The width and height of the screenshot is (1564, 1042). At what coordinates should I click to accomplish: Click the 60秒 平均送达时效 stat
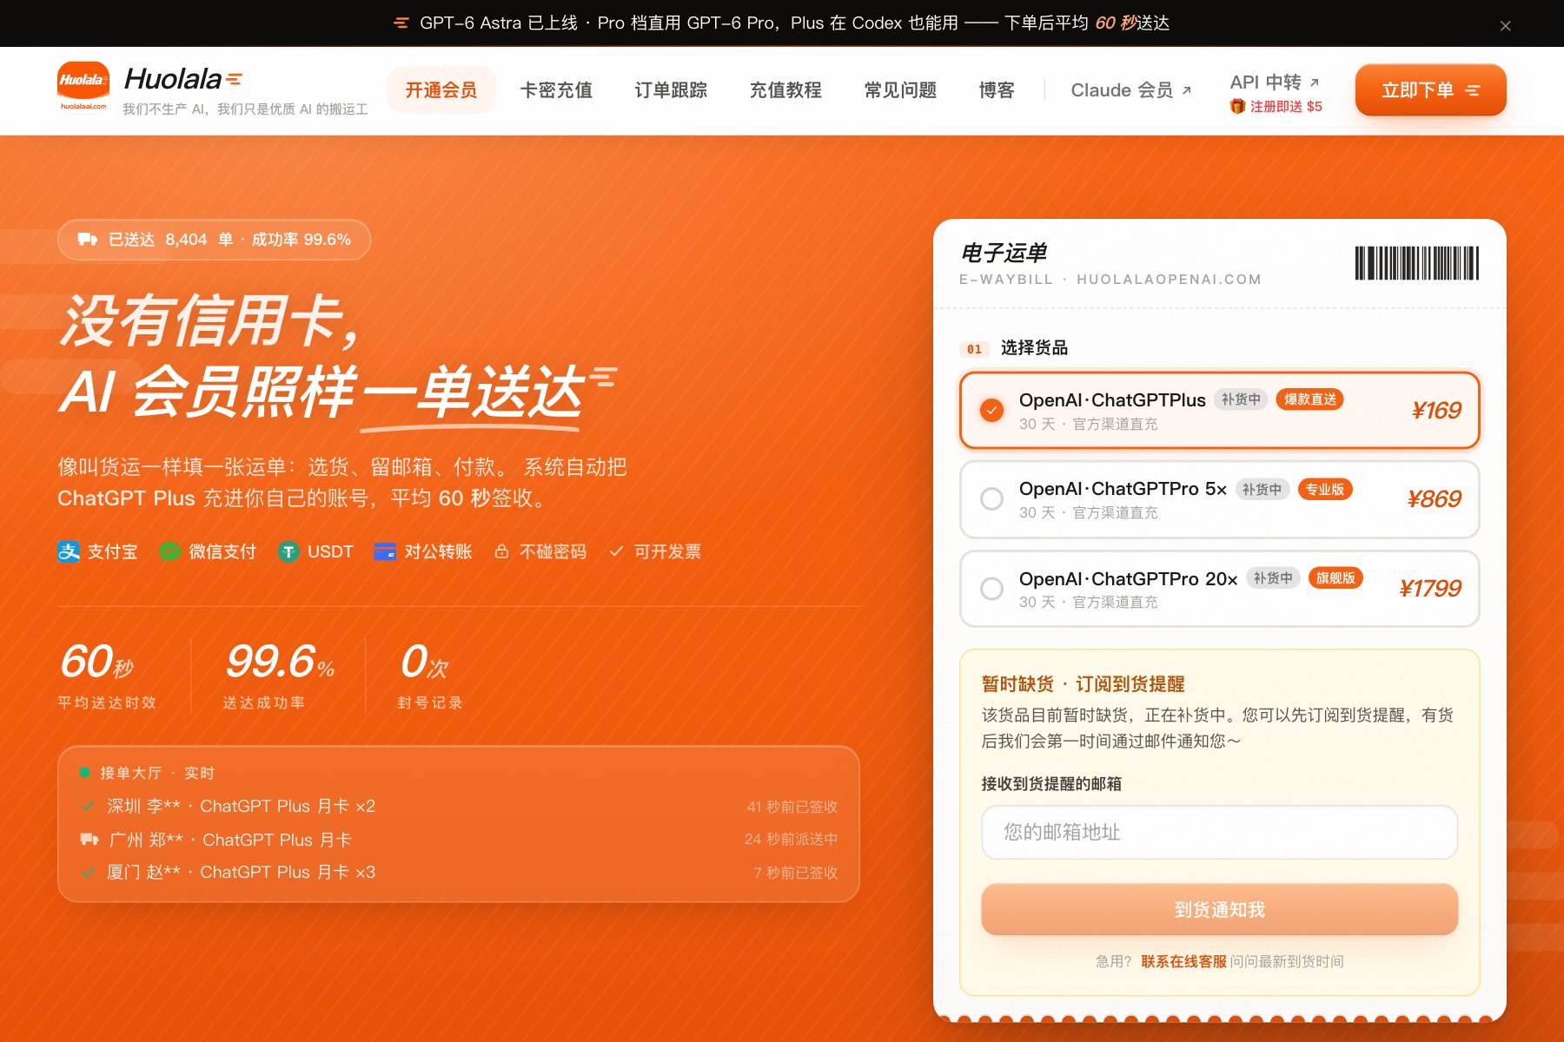point(107,675)
